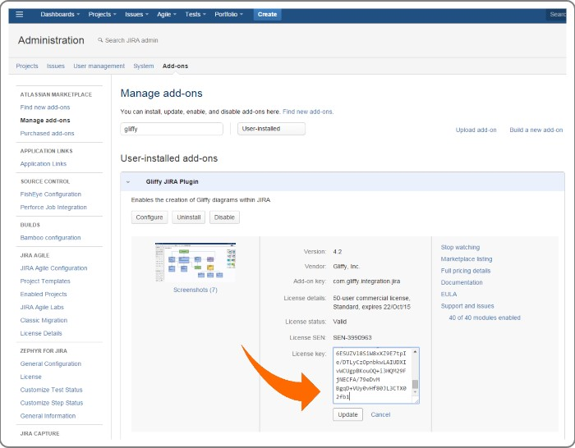This screenshot has width=575, height=448.
Task: Open License Details under JIRA Agile
Action: 41,333
